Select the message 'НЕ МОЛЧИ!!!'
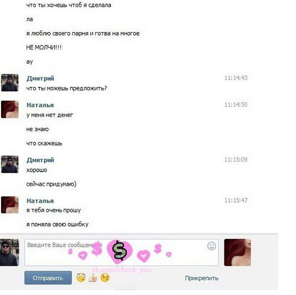Image resolution: width=296 pixels, height=295 pixels. (x=44, y=47)
